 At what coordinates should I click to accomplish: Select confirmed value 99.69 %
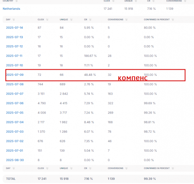pyautogui.click(x=150, y=103)
